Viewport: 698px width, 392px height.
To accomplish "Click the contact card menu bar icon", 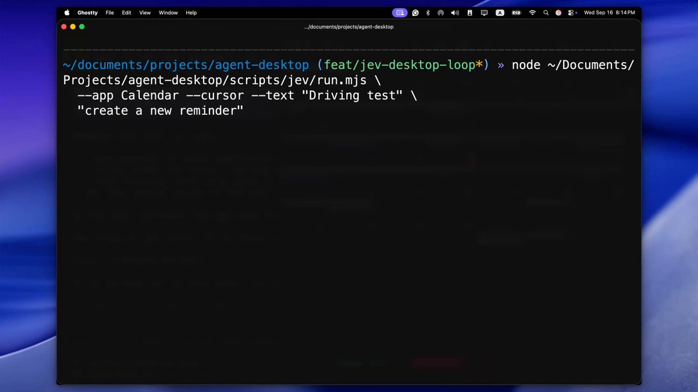I will pyautogui.click(x=469, y=13).
